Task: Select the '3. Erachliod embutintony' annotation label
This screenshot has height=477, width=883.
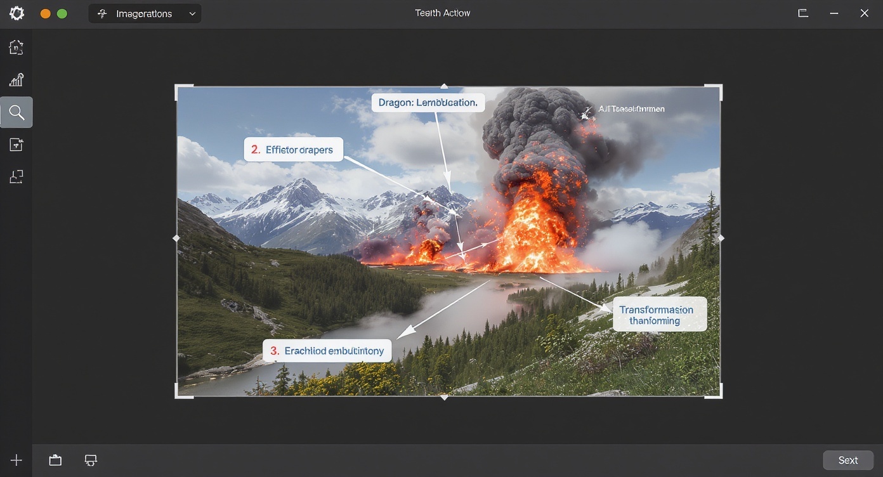Action: pos(327,351)
